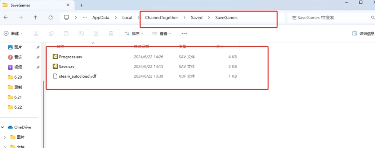Click the date 2024/6/22 14:26

point(148,57)
